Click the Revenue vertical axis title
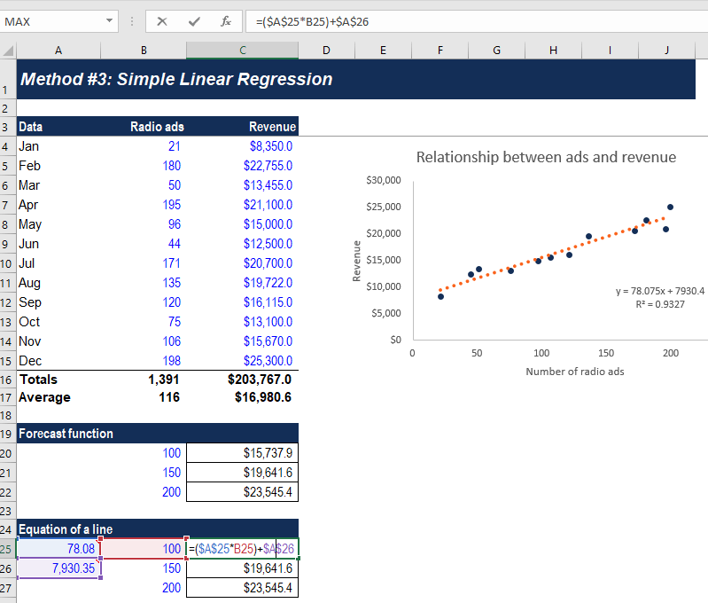This screenshot has width=708, height=603. [357, 262]
